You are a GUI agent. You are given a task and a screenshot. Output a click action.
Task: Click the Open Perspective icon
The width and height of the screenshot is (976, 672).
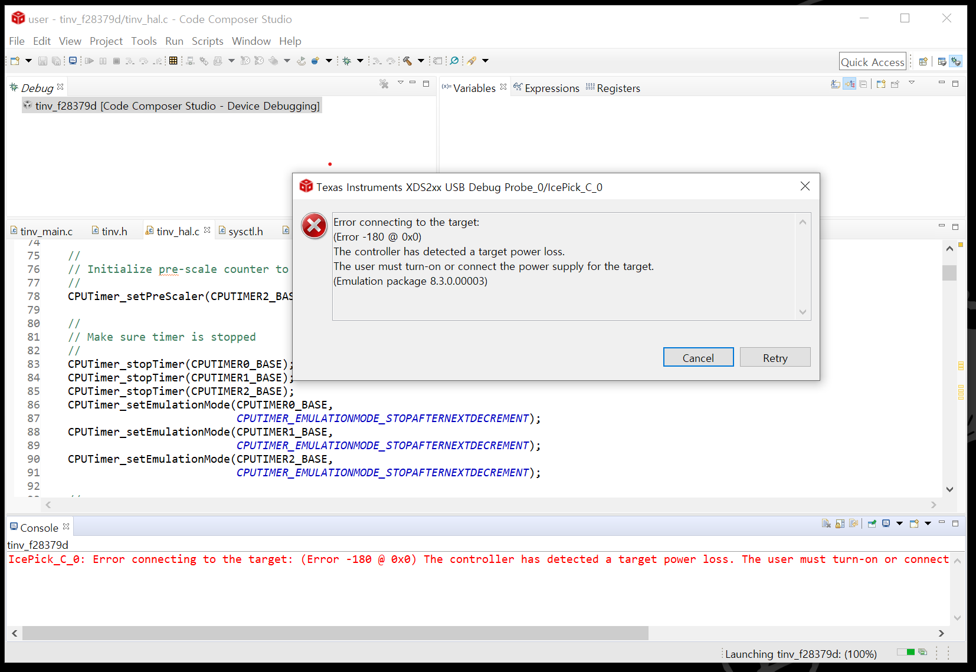(x=923, y=61)
